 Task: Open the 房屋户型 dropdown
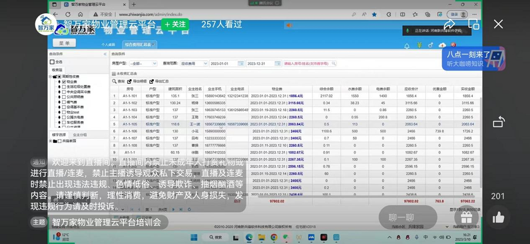coord(143,64)
